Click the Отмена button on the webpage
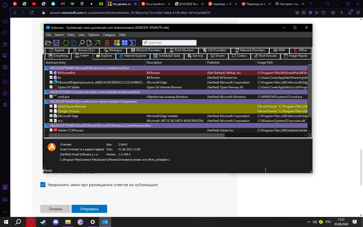The image size is (363, 227). (x=55, y=209)
